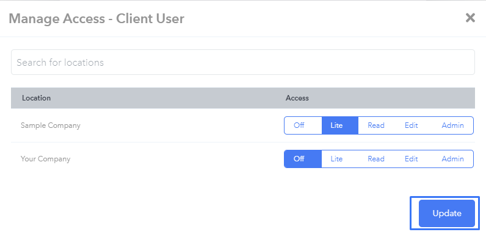
Task: Select the Sample Company location name
Action: point(51,125)
